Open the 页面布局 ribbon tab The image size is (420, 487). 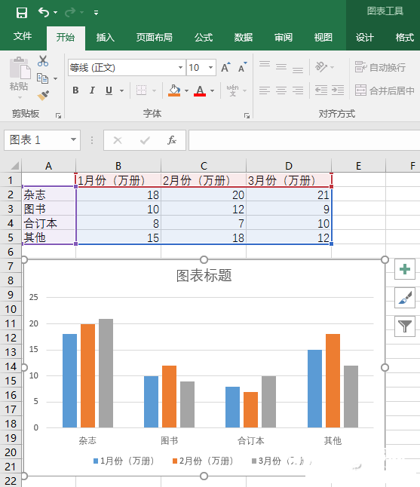pos(154,38)
